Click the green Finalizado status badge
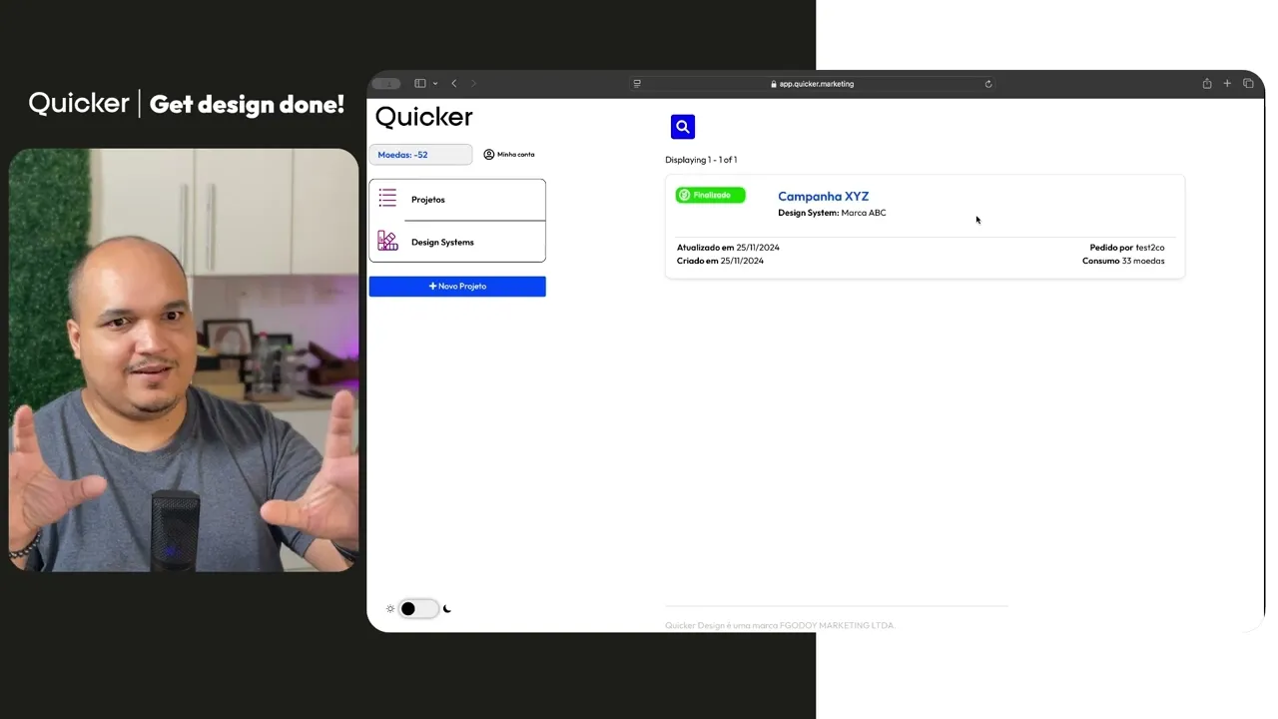The width and height of the screenshot is (1278, 719). [710, 195]
